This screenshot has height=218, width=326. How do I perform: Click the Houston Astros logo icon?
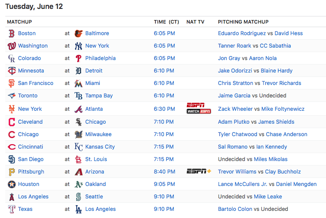12,184
